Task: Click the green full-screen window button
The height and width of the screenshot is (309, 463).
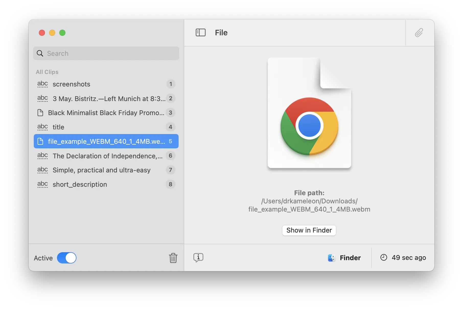Action: 62,33
